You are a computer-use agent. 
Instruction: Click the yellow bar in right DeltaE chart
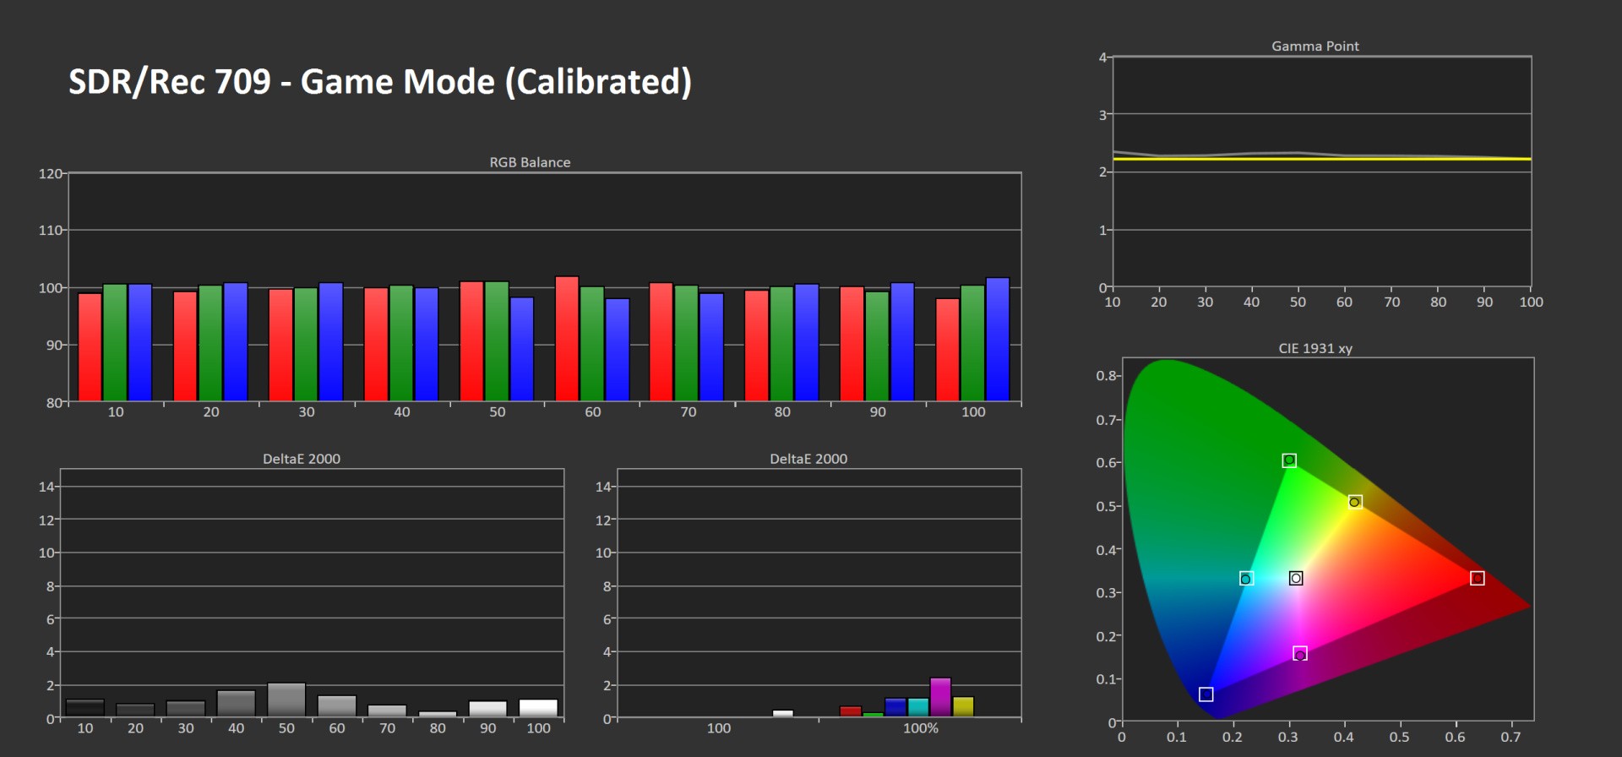[963, 707]
